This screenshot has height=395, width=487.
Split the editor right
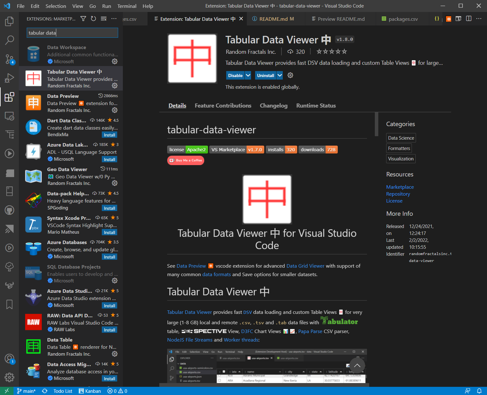pyautogui.click(x=469, y=19)
